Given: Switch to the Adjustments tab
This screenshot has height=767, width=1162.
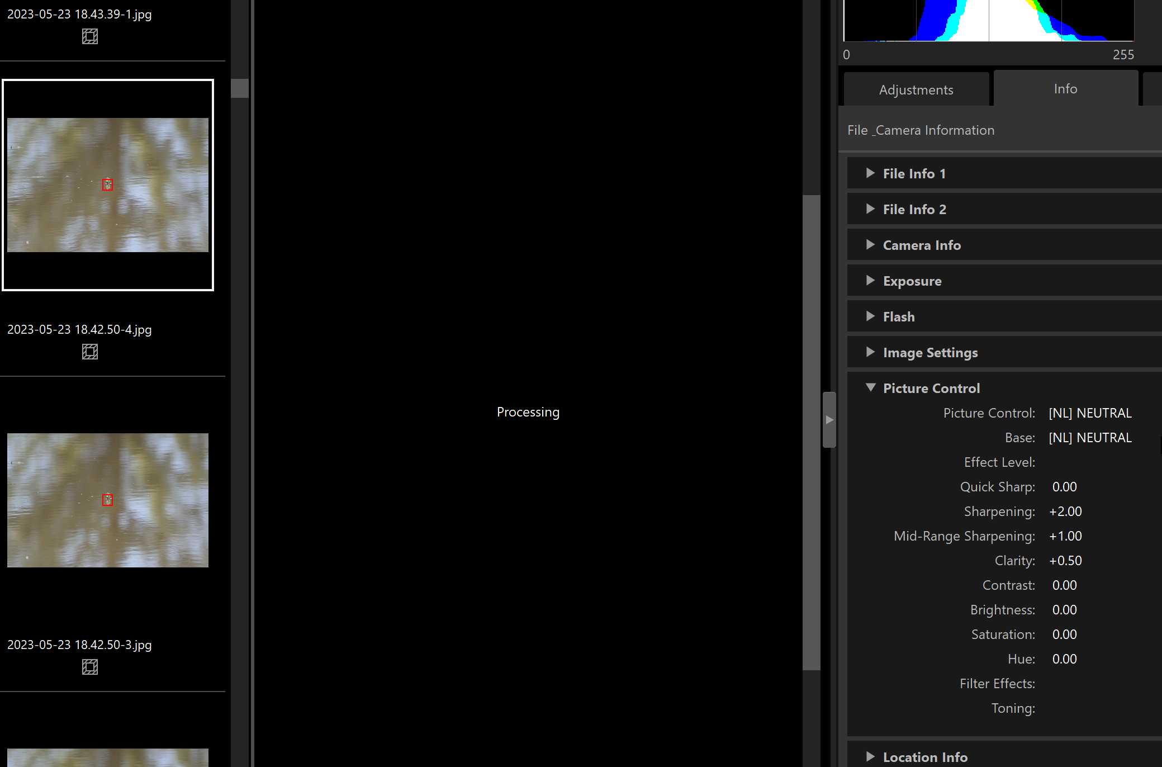Looking at the screenshot, I should (x=916, y=89).
